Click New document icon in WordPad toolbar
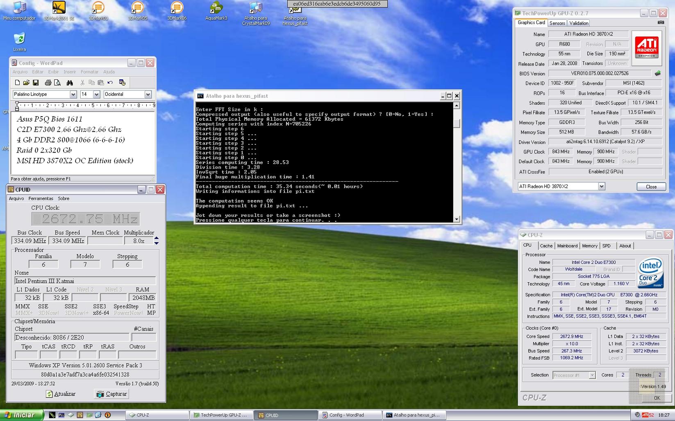Image resolution: width=675 pixels, height=421 pixels. point(17,83)
